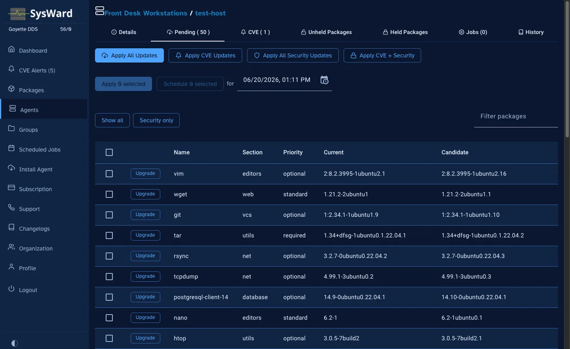Viewport: 570px width, 349px height.
Task: Switch to the Details tab
Action: (123, 32)
